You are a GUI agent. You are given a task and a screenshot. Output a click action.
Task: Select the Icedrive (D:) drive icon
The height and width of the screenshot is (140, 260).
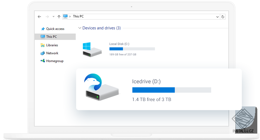click(102, 87)
